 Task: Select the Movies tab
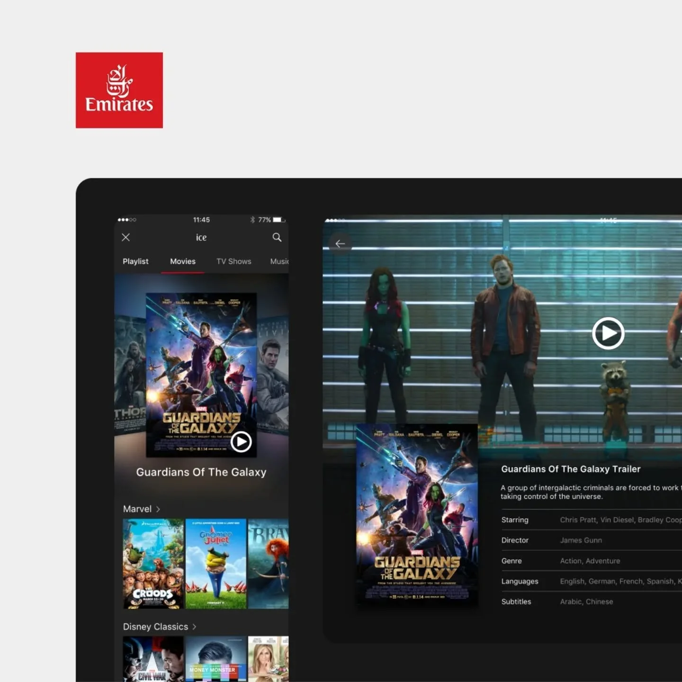pos(183,261)
